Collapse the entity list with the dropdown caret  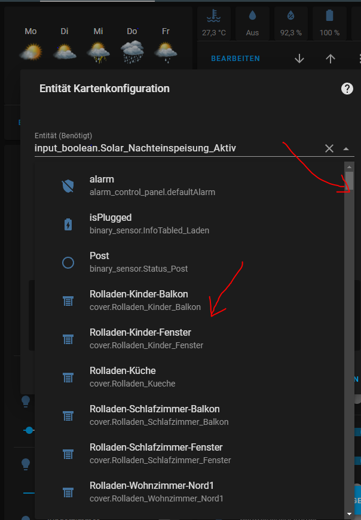click(x=347, y=148)
